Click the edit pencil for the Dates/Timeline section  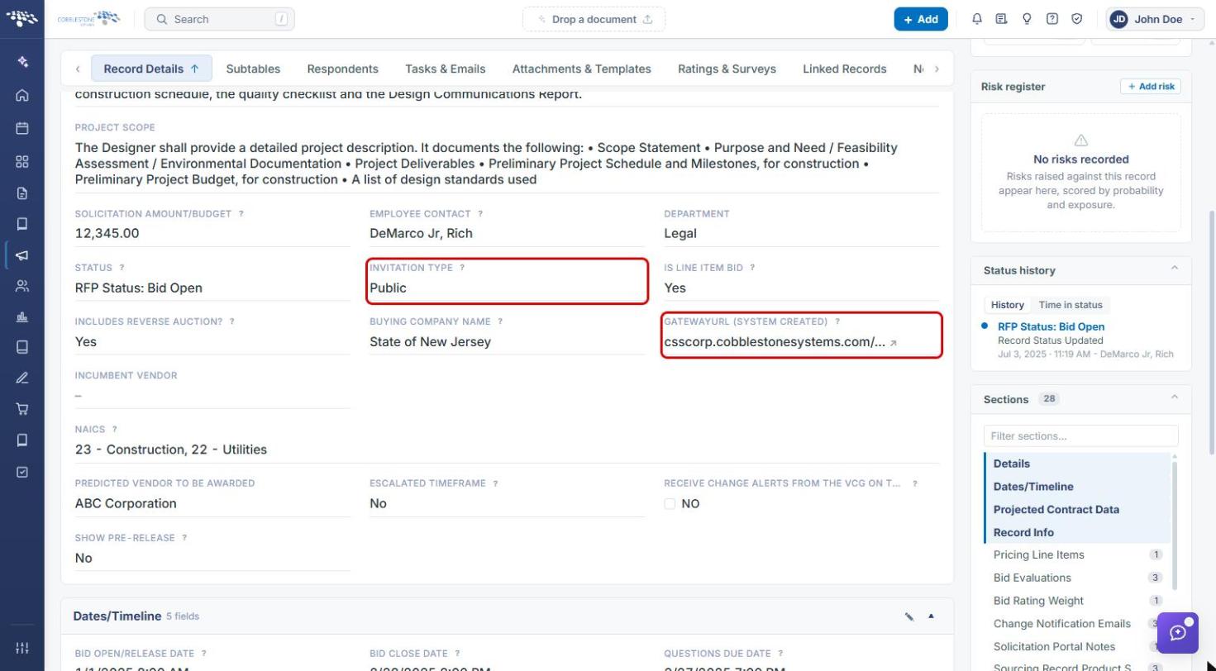point(909,616)
